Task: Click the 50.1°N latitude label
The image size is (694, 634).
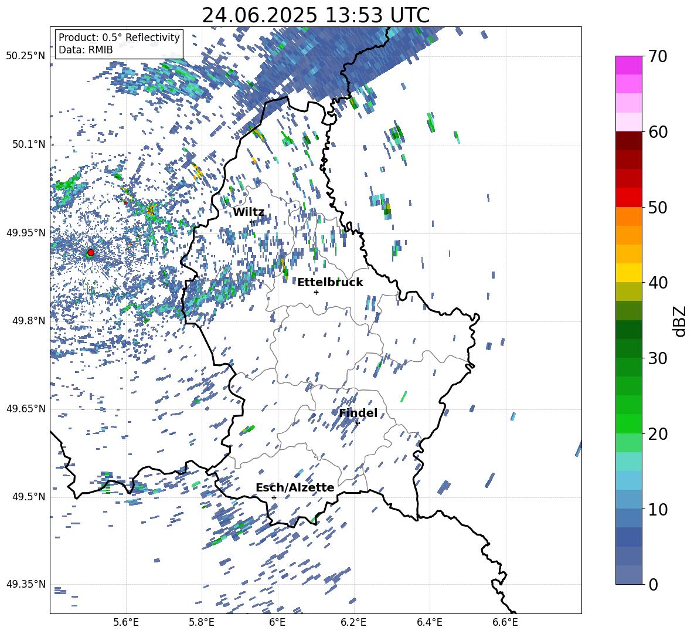Action: (29, 144)
